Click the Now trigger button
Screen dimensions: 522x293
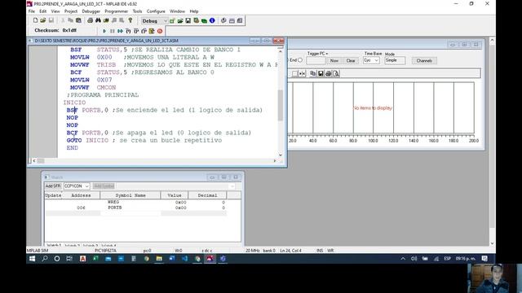[x=334, y=60]
